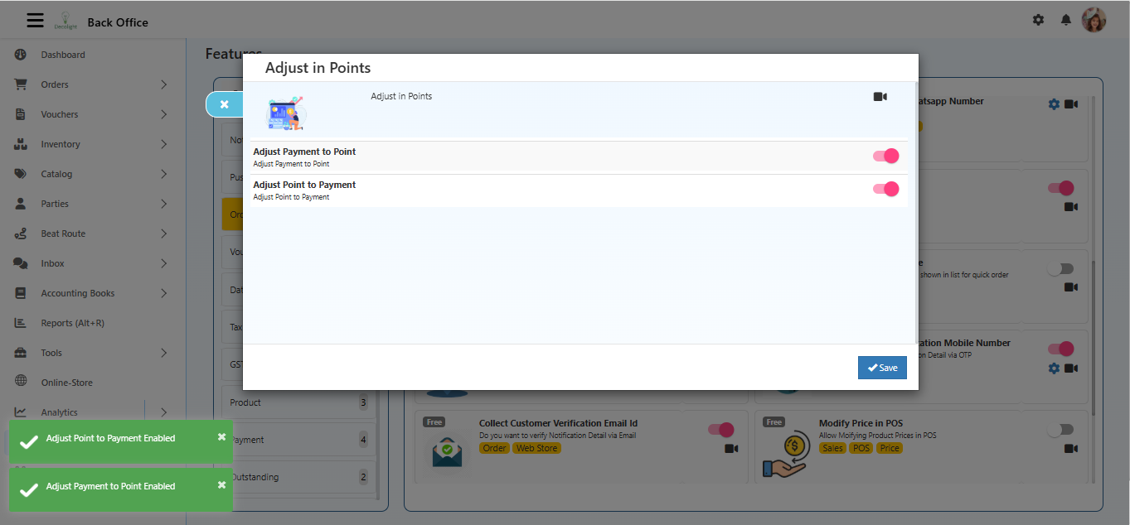
Task: Open settings gear in top bar
Action: click(x=1038, y=20)
